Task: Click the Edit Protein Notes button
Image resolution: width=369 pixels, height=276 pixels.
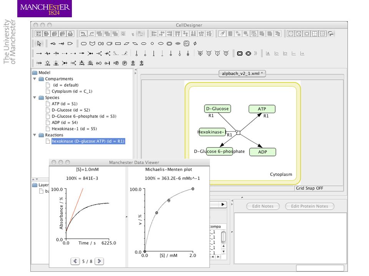Action: 309,206
